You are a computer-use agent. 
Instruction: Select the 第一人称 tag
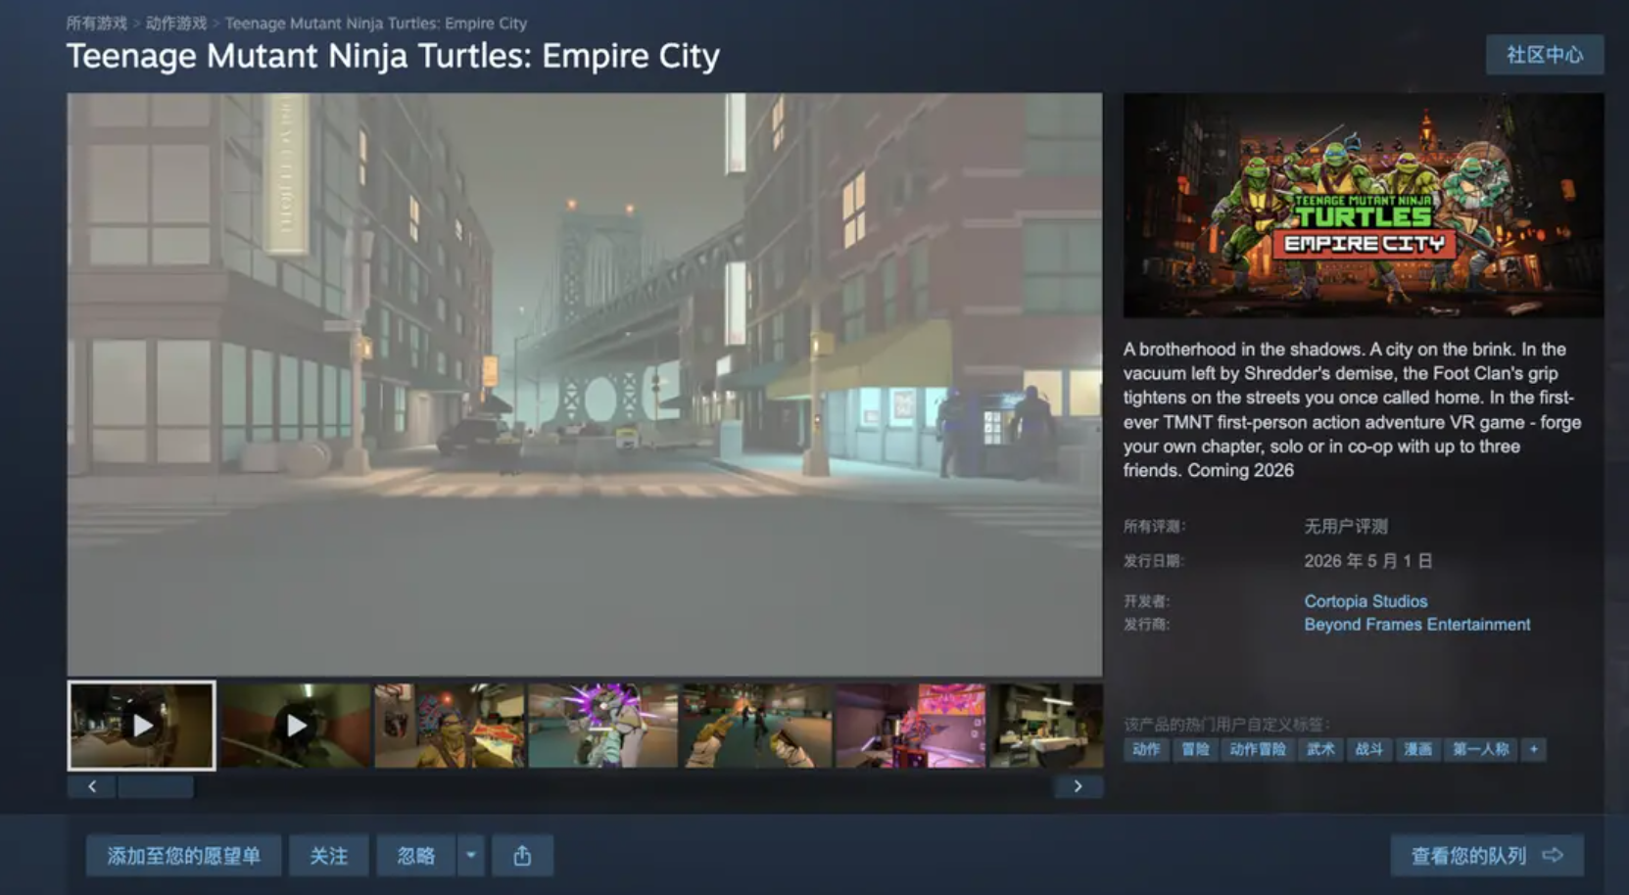[x=1480, y=749]
